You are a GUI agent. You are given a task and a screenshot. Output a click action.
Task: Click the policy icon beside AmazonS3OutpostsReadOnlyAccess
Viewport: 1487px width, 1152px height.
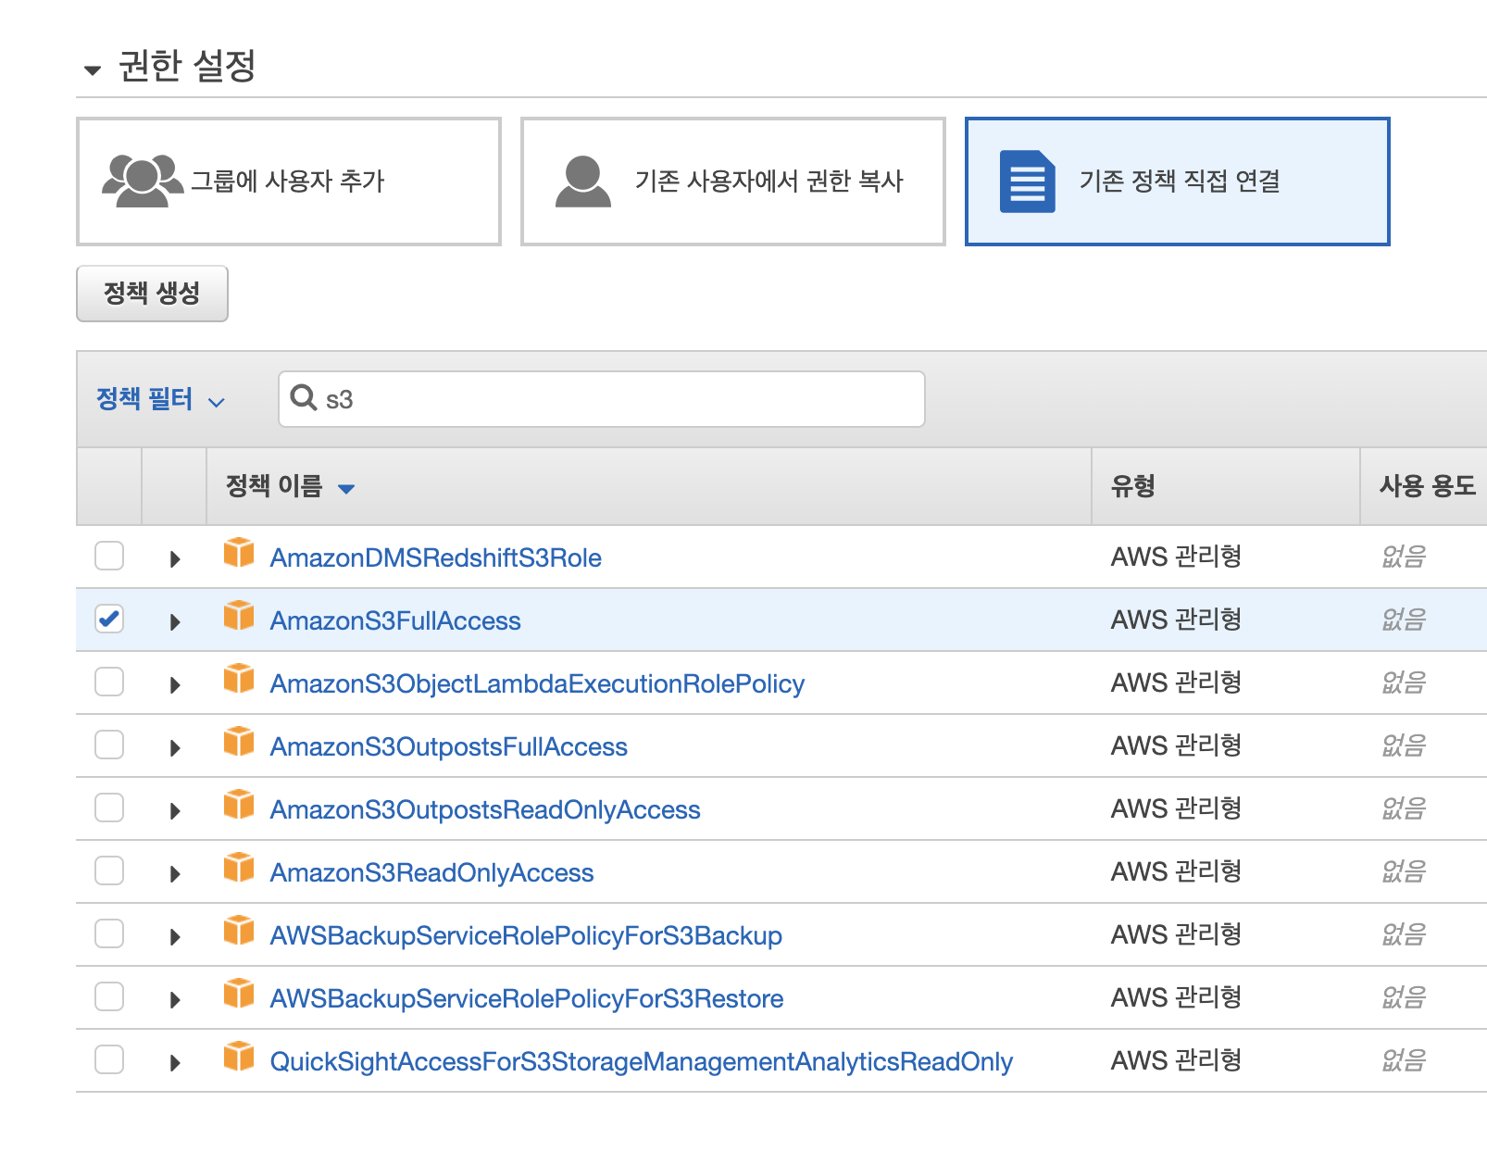(x=239, y=804)
